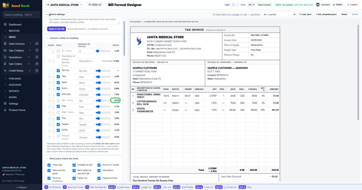Move Batch column up with arrow

49,83
